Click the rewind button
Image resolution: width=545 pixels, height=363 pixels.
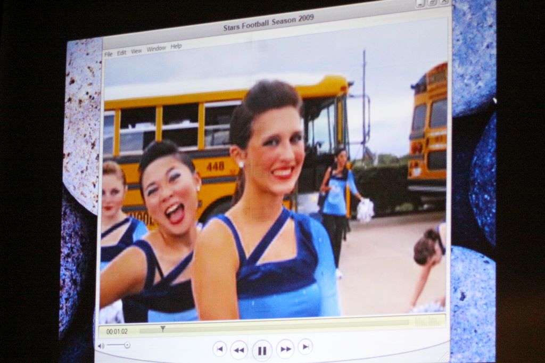(x=239, y=350)
